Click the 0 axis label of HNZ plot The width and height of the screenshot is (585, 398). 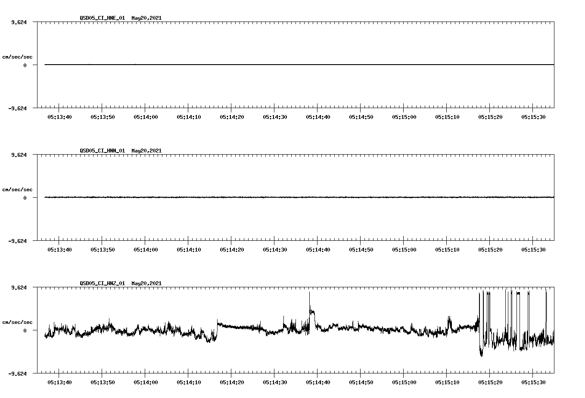click(x=25, y=330)
